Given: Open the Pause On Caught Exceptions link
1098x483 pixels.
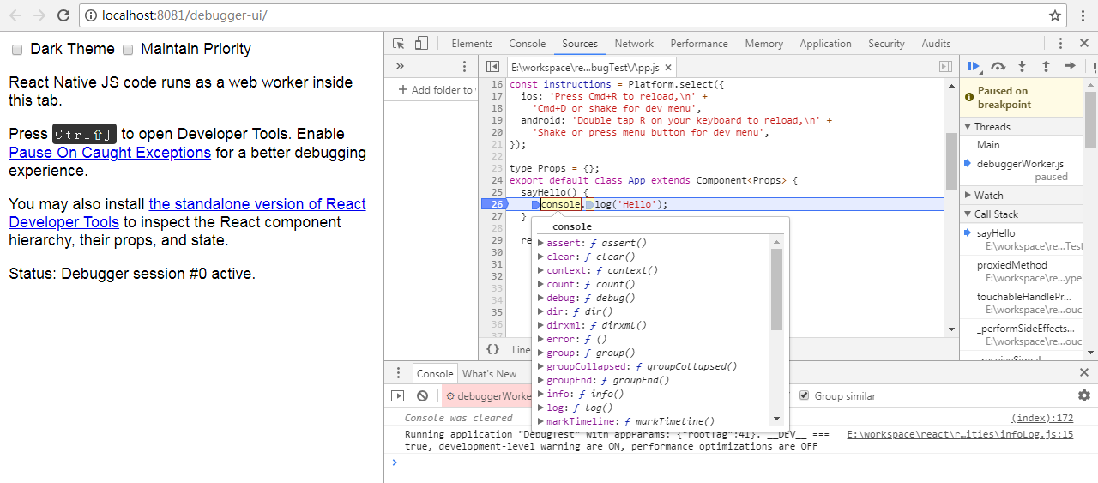Looking at the screenshot, I should [x=110, y=153].
